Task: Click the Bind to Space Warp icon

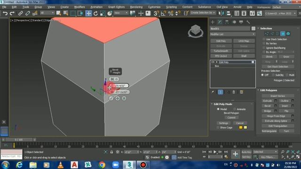Action: click(35, 13)
